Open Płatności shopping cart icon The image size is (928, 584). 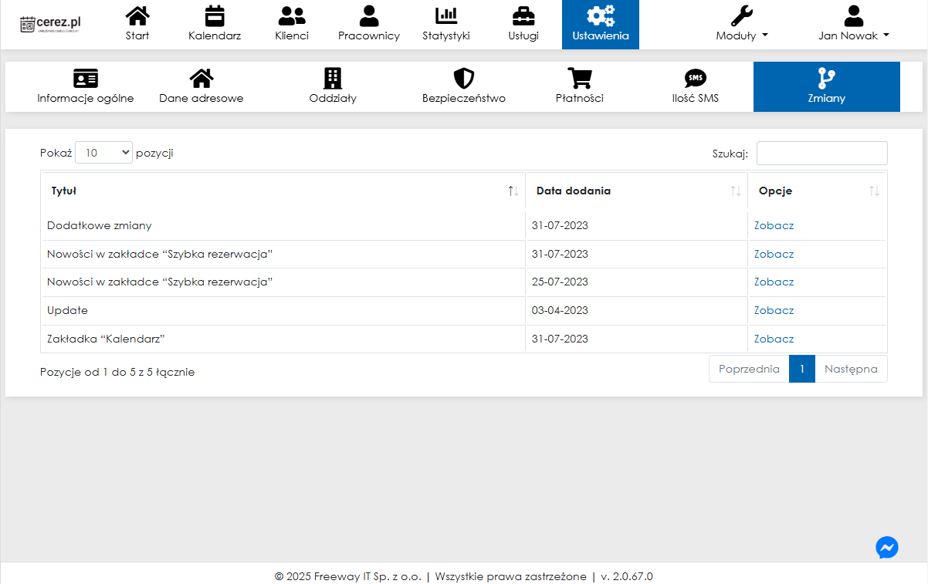pos(579,78)
